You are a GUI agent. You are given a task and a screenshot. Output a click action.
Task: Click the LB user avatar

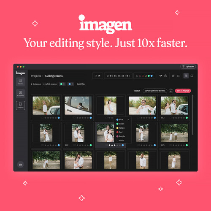[x=20, y=165]
